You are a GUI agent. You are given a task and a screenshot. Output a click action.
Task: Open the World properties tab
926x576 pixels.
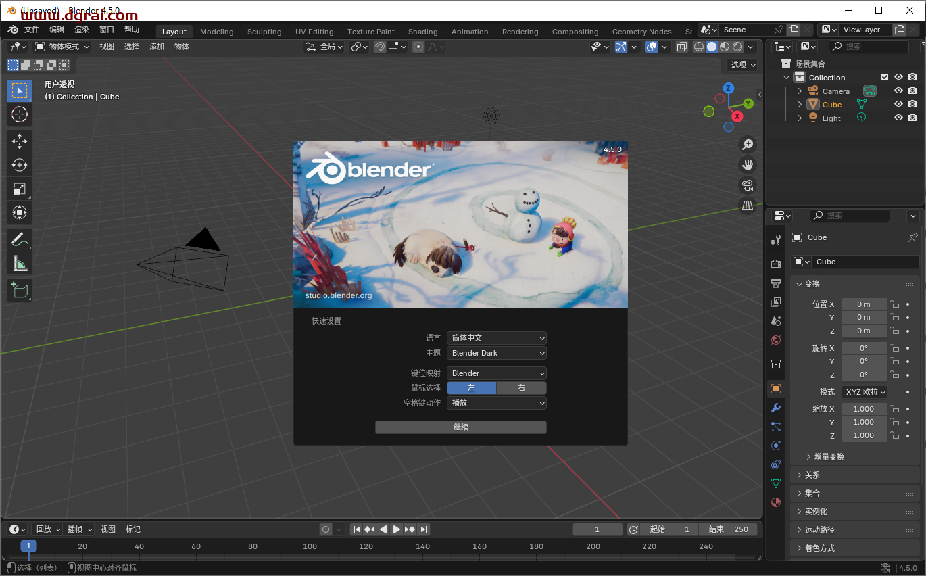tap(776, 339)
